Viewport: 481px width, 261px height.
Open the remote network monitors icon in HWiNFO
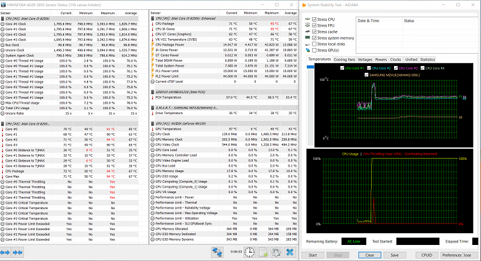coord(217,252)
